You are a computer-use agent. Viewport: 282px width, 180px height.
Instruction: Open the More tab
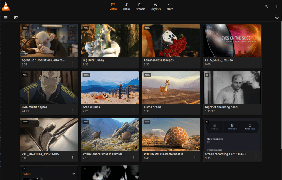[x=170, y=7]
